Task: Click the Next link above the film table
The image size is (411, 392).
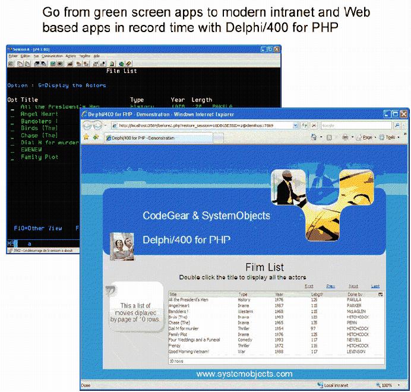Action: [353, 286]
